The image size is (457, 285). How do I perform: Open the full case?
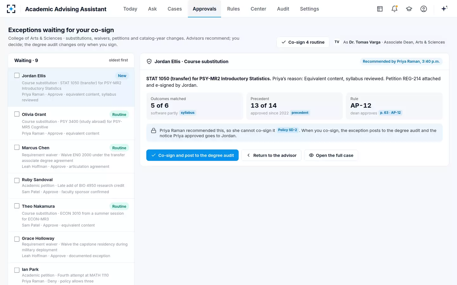pos(331,155)
